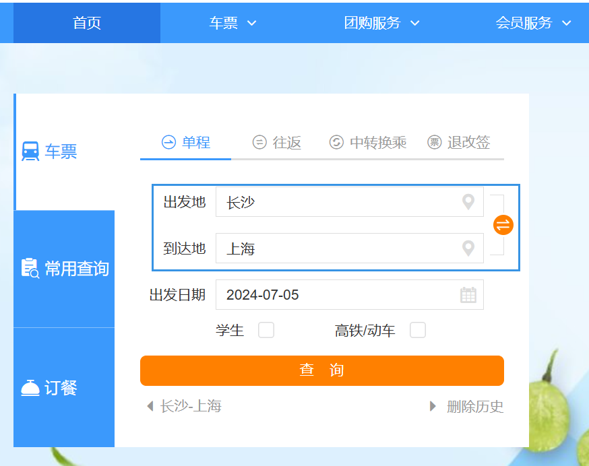
Task: Click the 长沙-上海 history link
Action: (191, 406)
